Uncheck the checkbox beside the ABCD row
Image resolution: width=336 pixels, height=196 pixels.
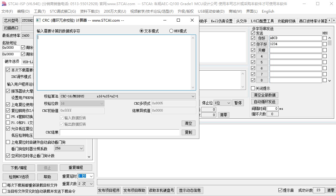point(253,38)
